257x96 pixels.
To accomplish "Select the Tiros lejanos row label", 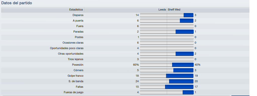I will [x=76, y=59].
